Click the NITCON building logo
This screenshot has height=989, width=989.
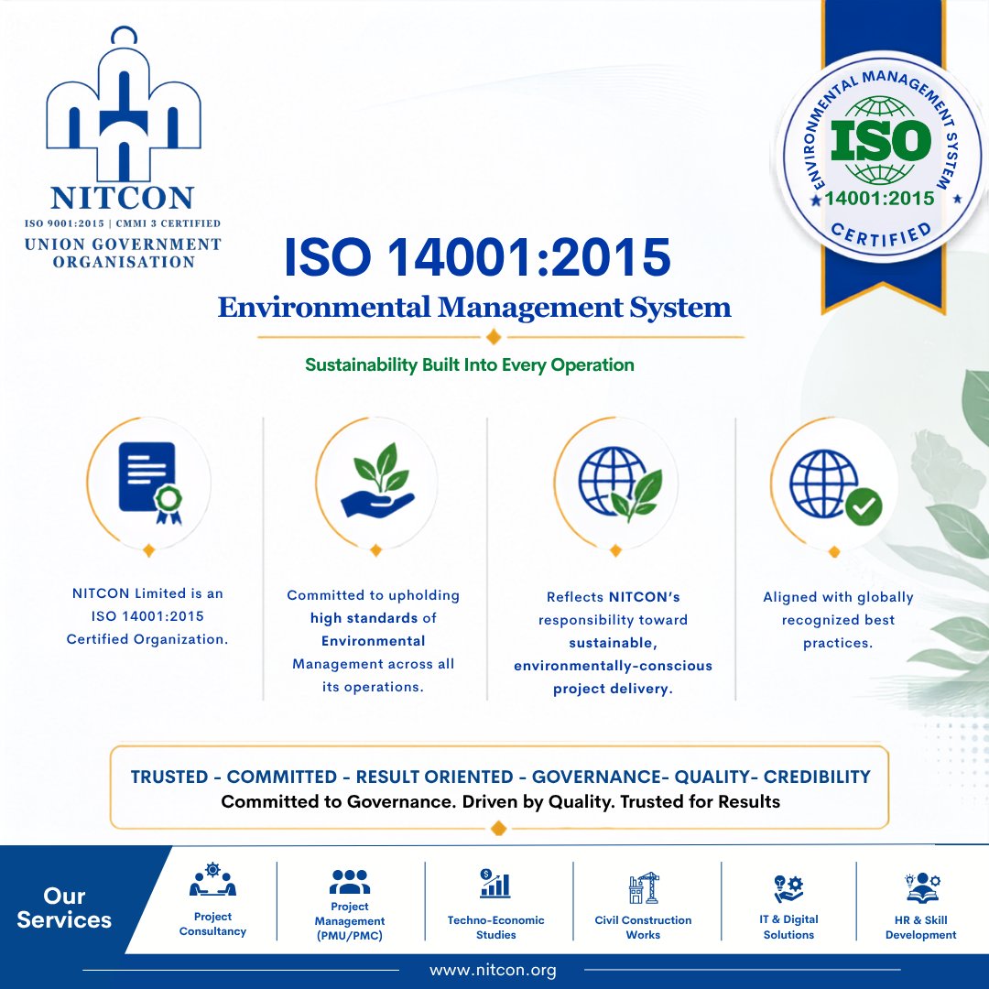click(x=124, y=104)
